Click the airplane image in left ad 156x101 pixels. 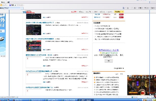point(2,39)
